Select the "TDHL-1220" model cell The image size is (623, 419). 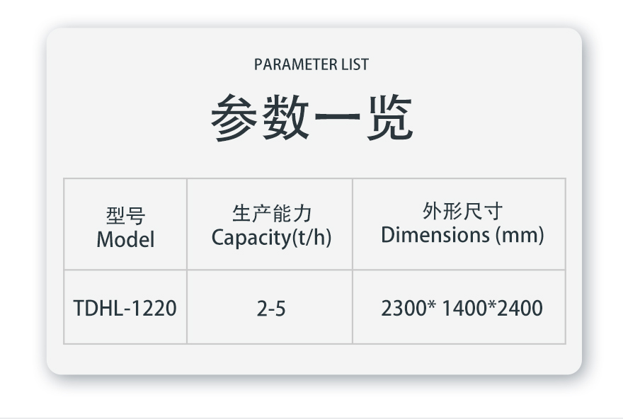(x=125, y=309)
